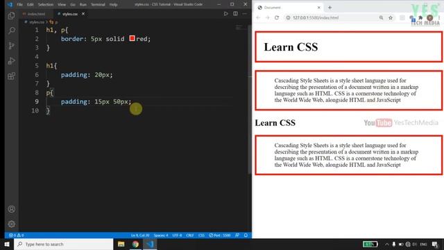Image resolution: width=444 pixels, height=250 pixels.
Task: Click the editor vertical scrollbar
Action: point(250,99)
